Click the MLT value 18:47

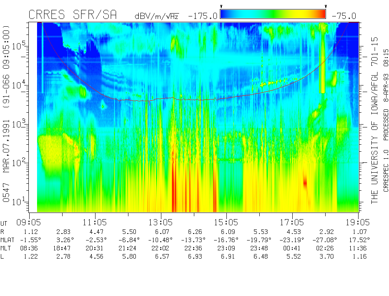(x=62, y=248)
